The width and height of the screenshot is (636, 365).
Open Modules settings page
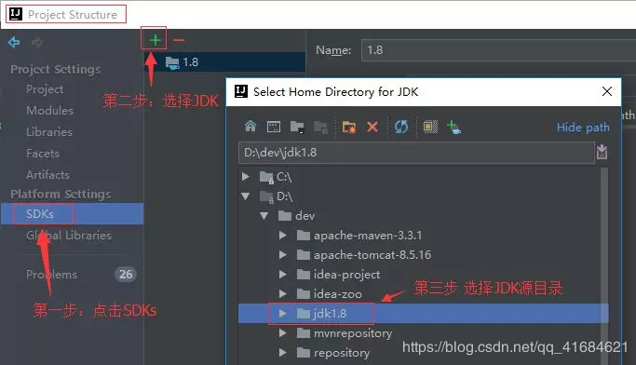click(x=50, y=110)
